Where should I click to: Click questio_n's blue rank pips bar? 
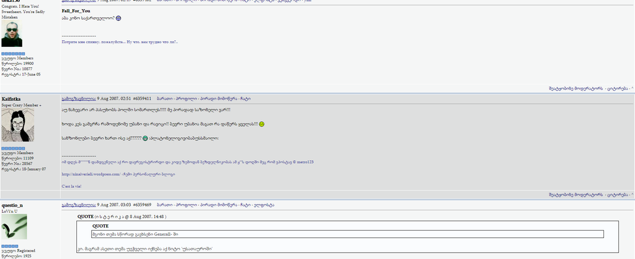point(10,246)
